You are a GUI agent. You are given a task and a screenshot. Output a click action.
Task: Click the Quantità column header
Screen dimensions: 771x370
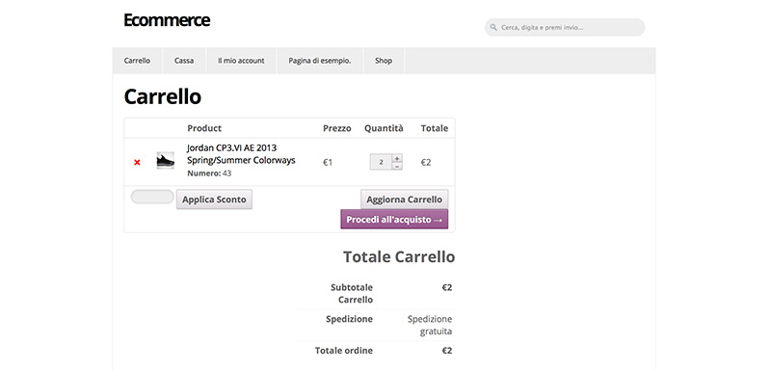[384, 128]
